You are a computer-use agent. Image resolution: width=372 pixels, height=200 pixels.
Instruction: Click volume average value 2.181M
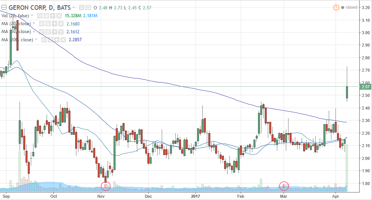point(90,16)
